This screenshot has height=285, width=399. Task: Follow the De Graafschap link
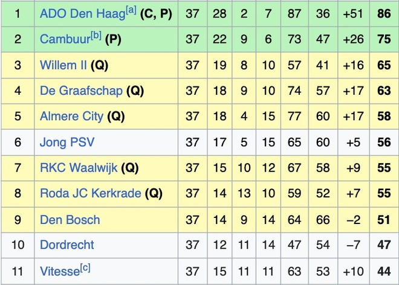click(x=81, y=91)
